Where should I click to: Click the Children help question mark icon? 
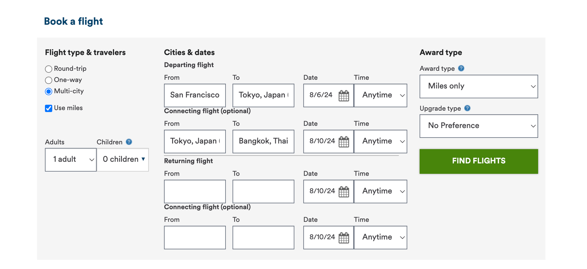point(129,142)
